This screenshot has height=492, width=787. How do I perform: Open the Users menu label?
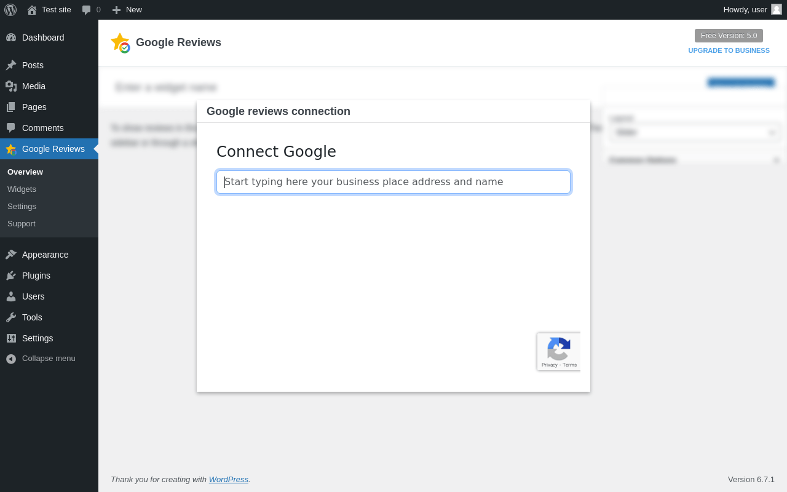(33, 296)
